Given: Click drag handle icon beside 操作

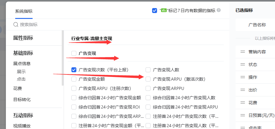Looking at the screenshot, I should 242,77.
